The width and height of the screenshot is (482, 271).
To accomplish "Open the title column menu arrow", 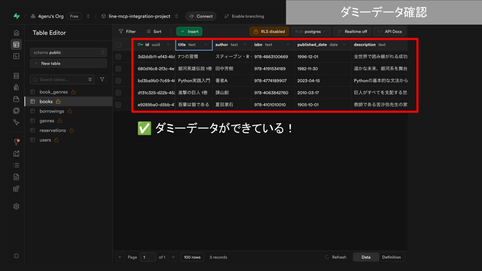I will pos(206,44).
